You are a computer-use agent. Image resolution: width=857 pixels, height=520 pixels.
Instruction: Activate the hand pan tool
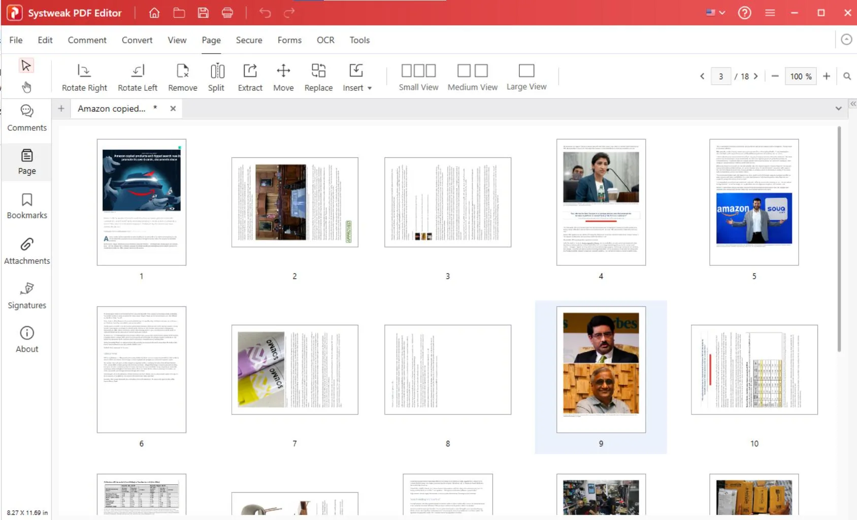click(x=26, y=87)
